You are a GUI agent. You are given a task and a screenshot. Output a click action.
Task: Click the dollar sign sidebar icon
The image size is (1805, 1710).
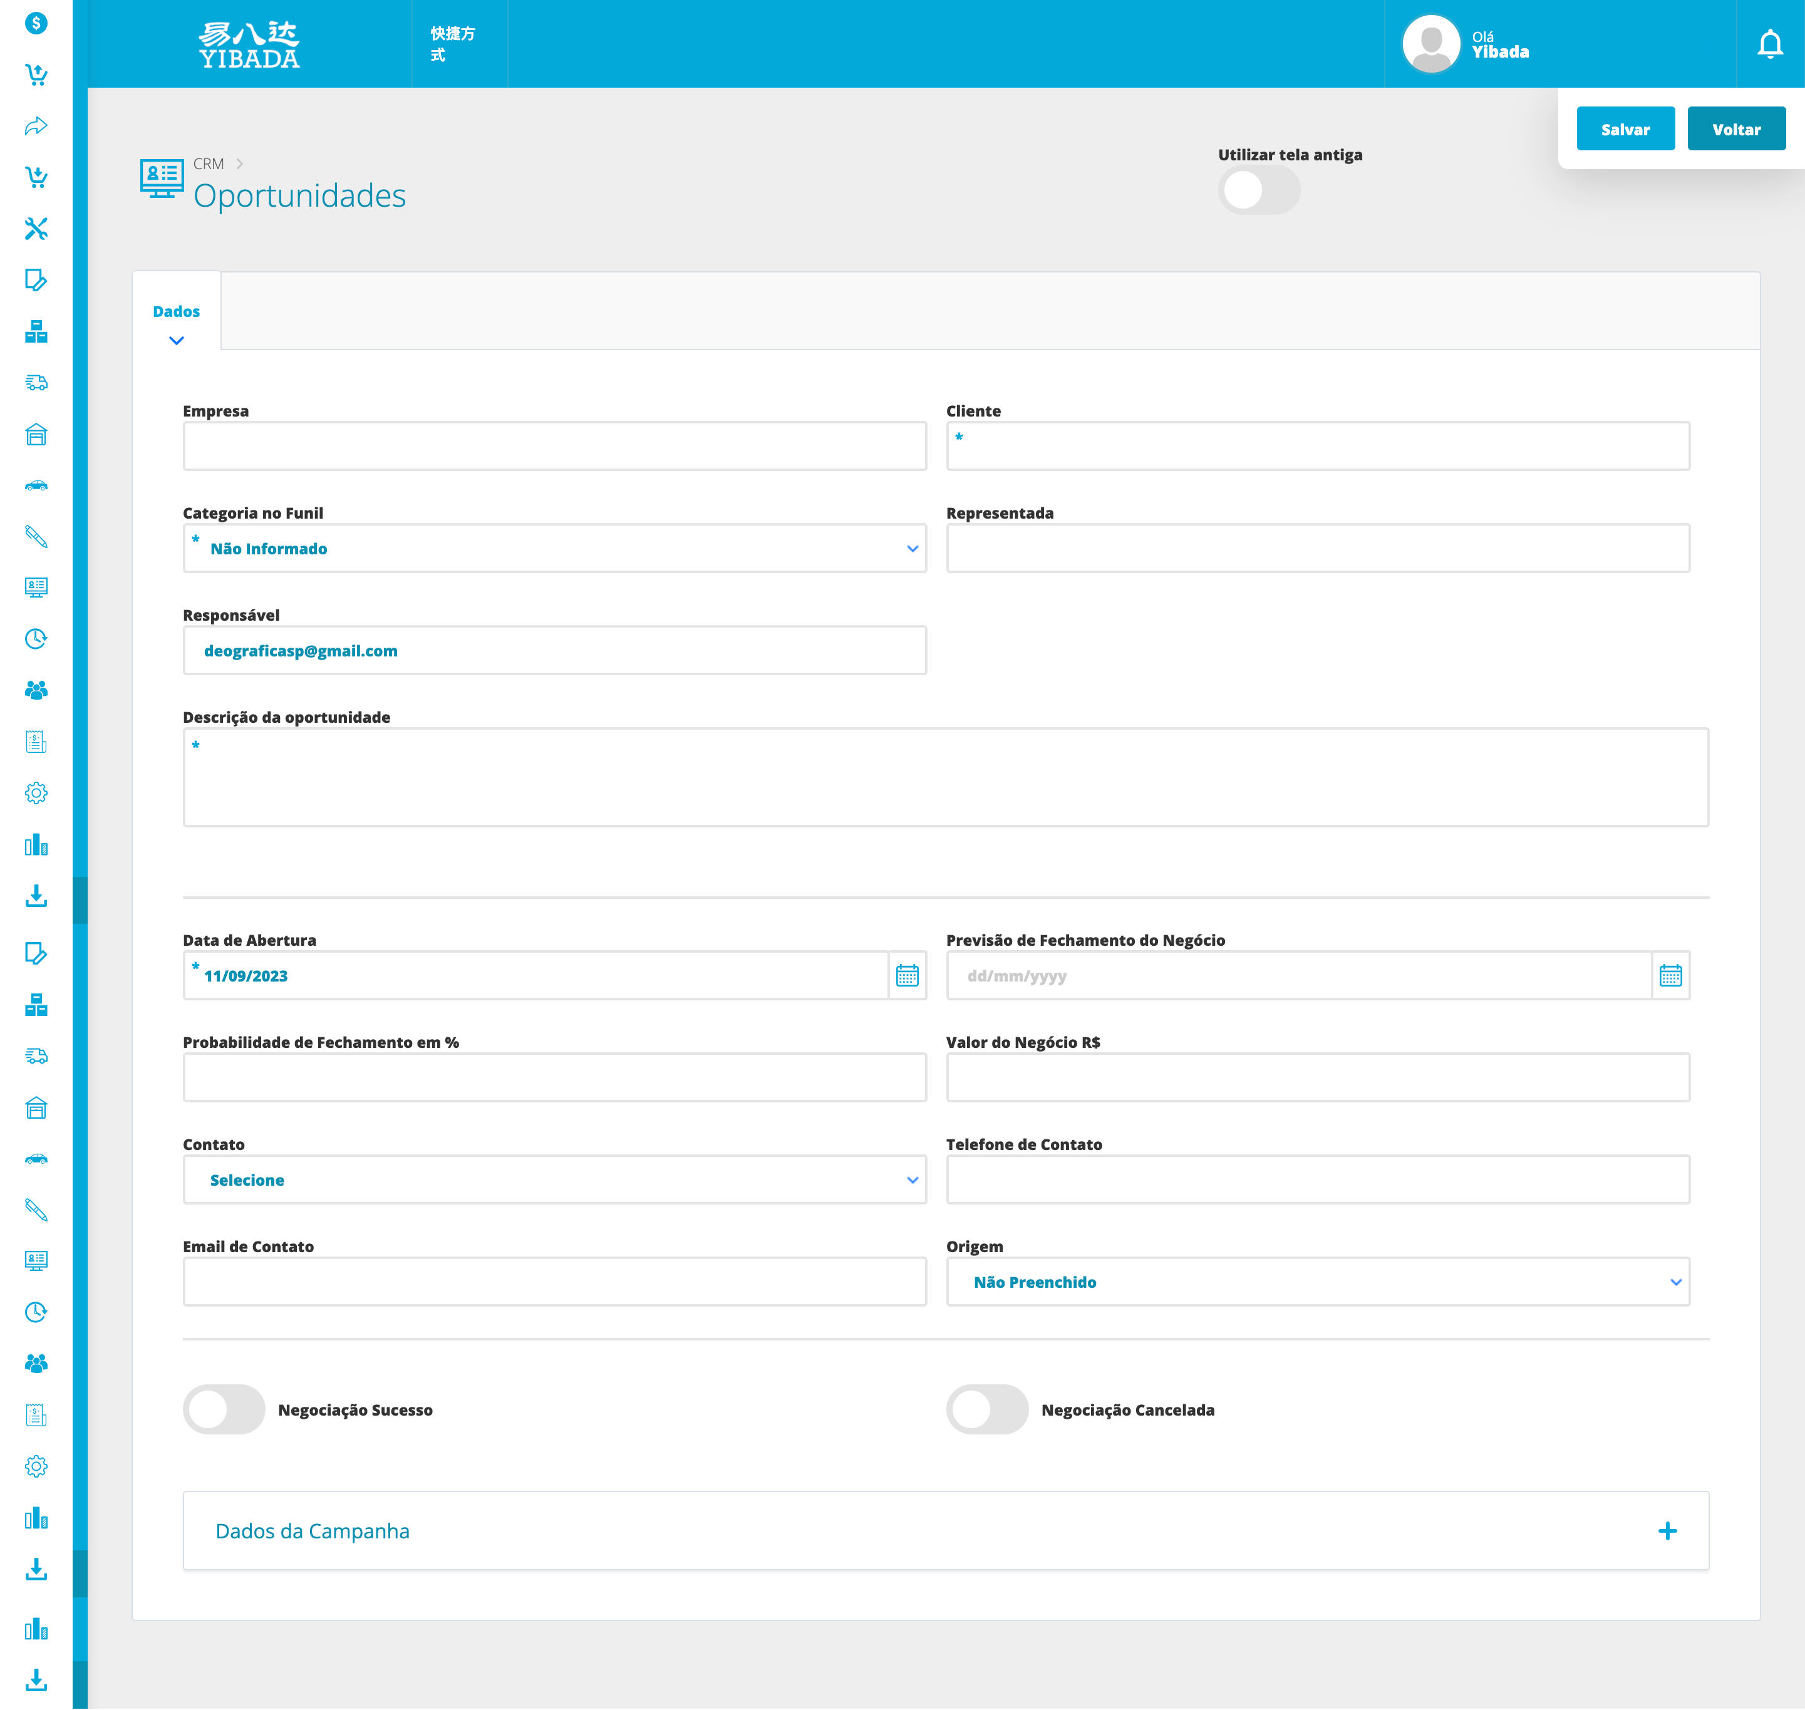pyautogui.click(x=36, y=23)
